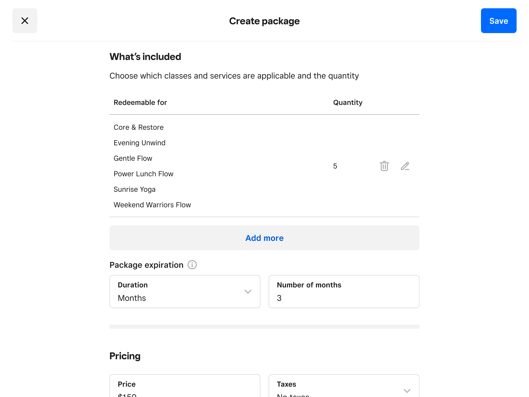Click the X close icon
This screenshot has width=529, height=397.
(x=25, y=21)
